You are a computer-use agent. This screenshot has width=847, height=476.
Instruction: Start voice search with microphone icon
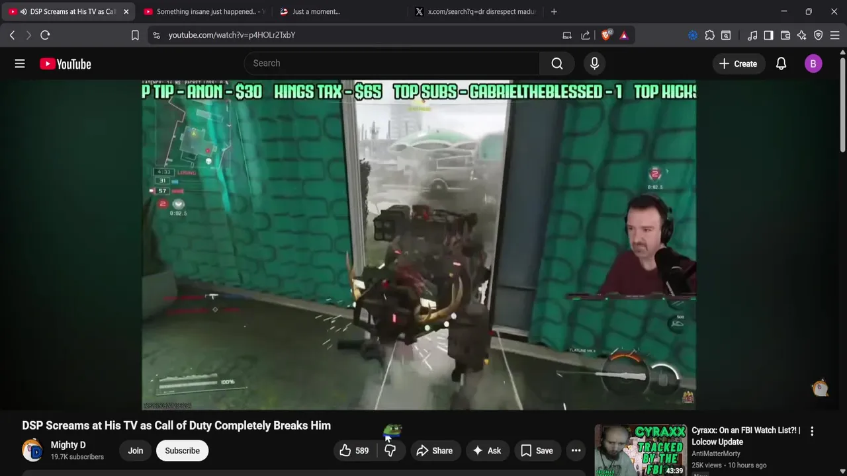[594, 63]
